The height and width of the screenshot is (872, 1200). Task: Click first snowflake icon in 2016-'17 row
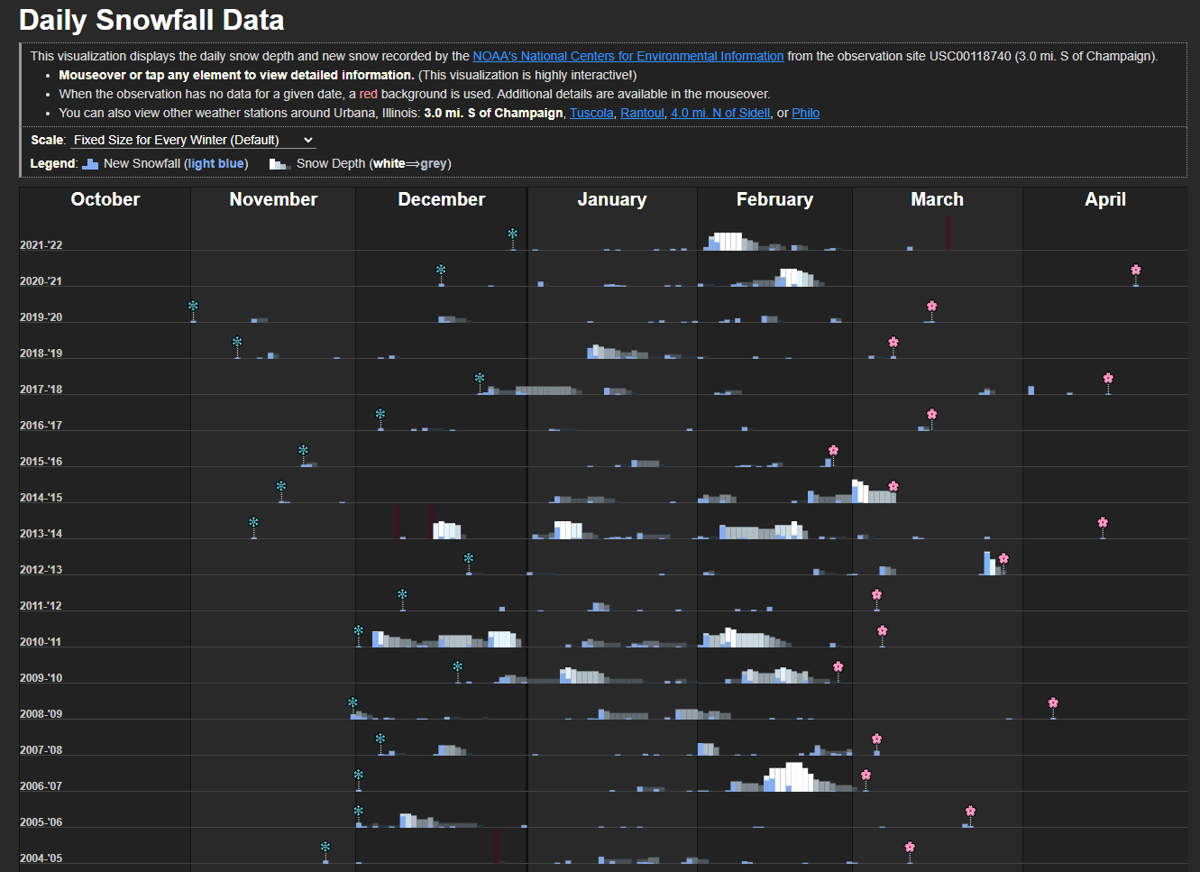pyautogui.click(x=380, y=415)
